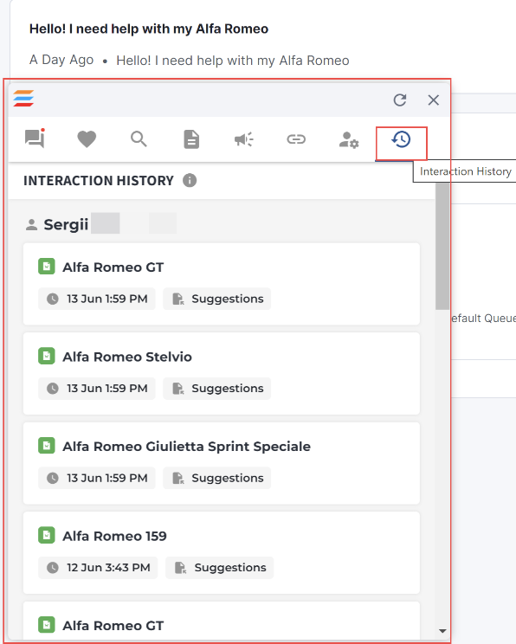516x644 pixels.
Task: Click green icon of last Alfa Romeo GT
Action: click(47, 624)
